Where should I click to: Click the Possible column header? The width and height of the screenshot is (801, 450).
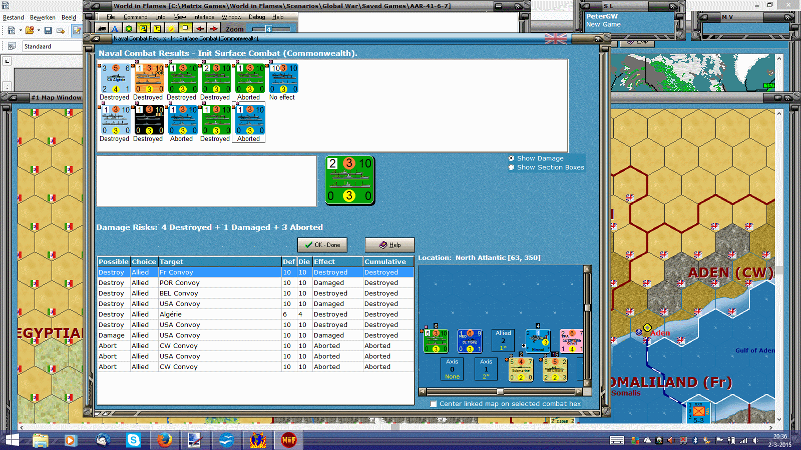[x=114, y=261]
